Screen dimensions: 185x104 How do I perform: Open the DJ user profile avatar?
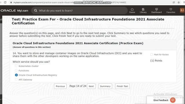click(182, 10)
